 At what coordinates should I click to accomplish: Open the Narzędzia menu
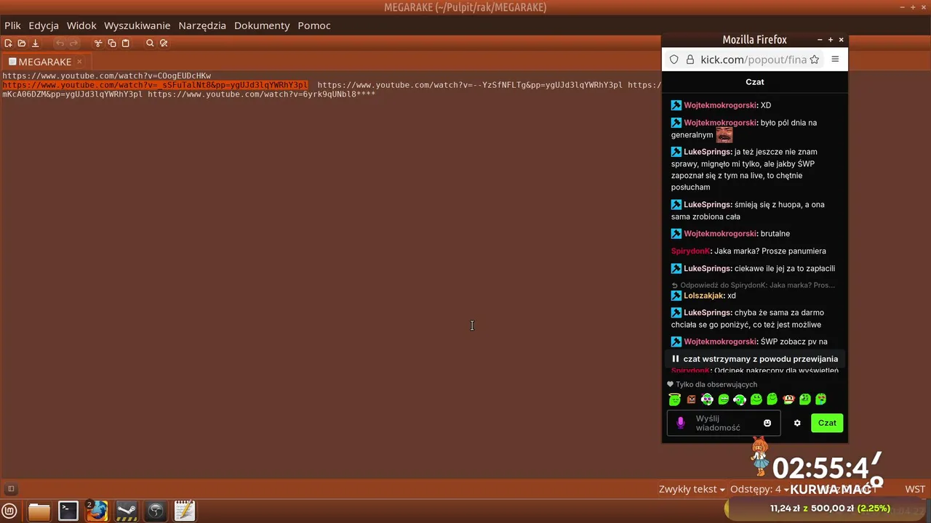tap(202, 25)
